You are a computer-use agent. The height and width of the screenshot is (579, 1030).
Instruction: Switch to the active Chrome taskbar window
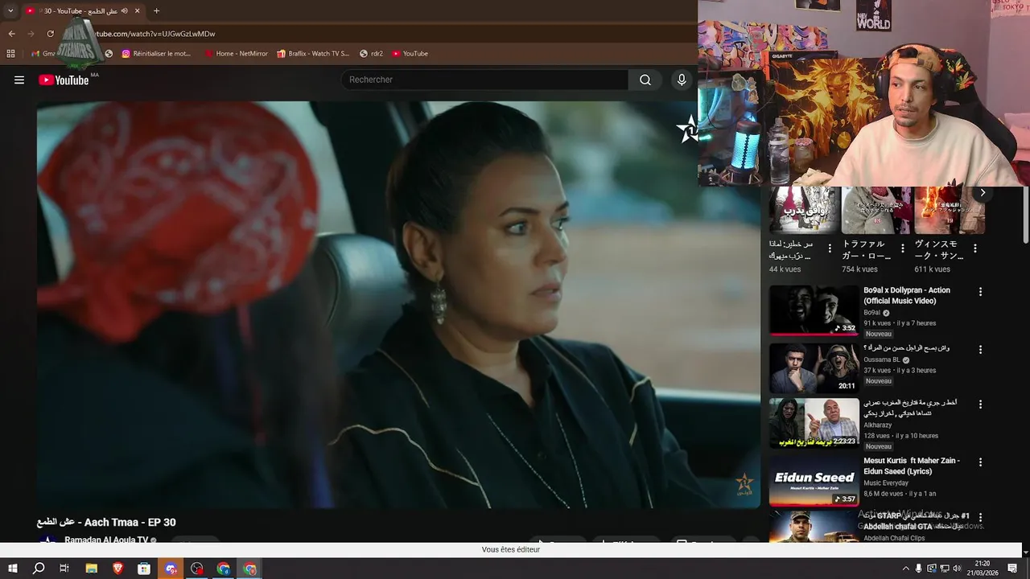pos(250,569)
